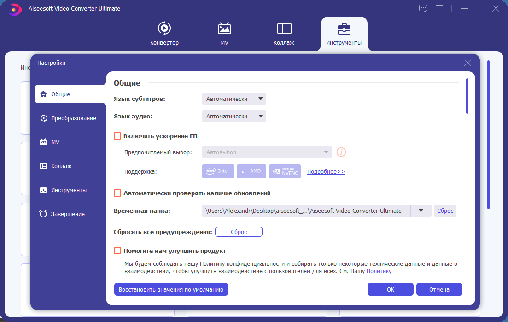Check Автоматически проверять наличие обновлений
The image size is (508, 322).
[117, 193]
